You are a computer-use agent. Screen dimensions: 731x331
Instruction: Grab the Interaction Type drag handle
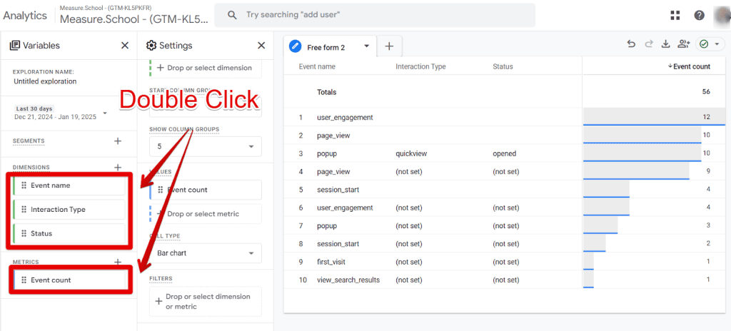tap(24, 209)
